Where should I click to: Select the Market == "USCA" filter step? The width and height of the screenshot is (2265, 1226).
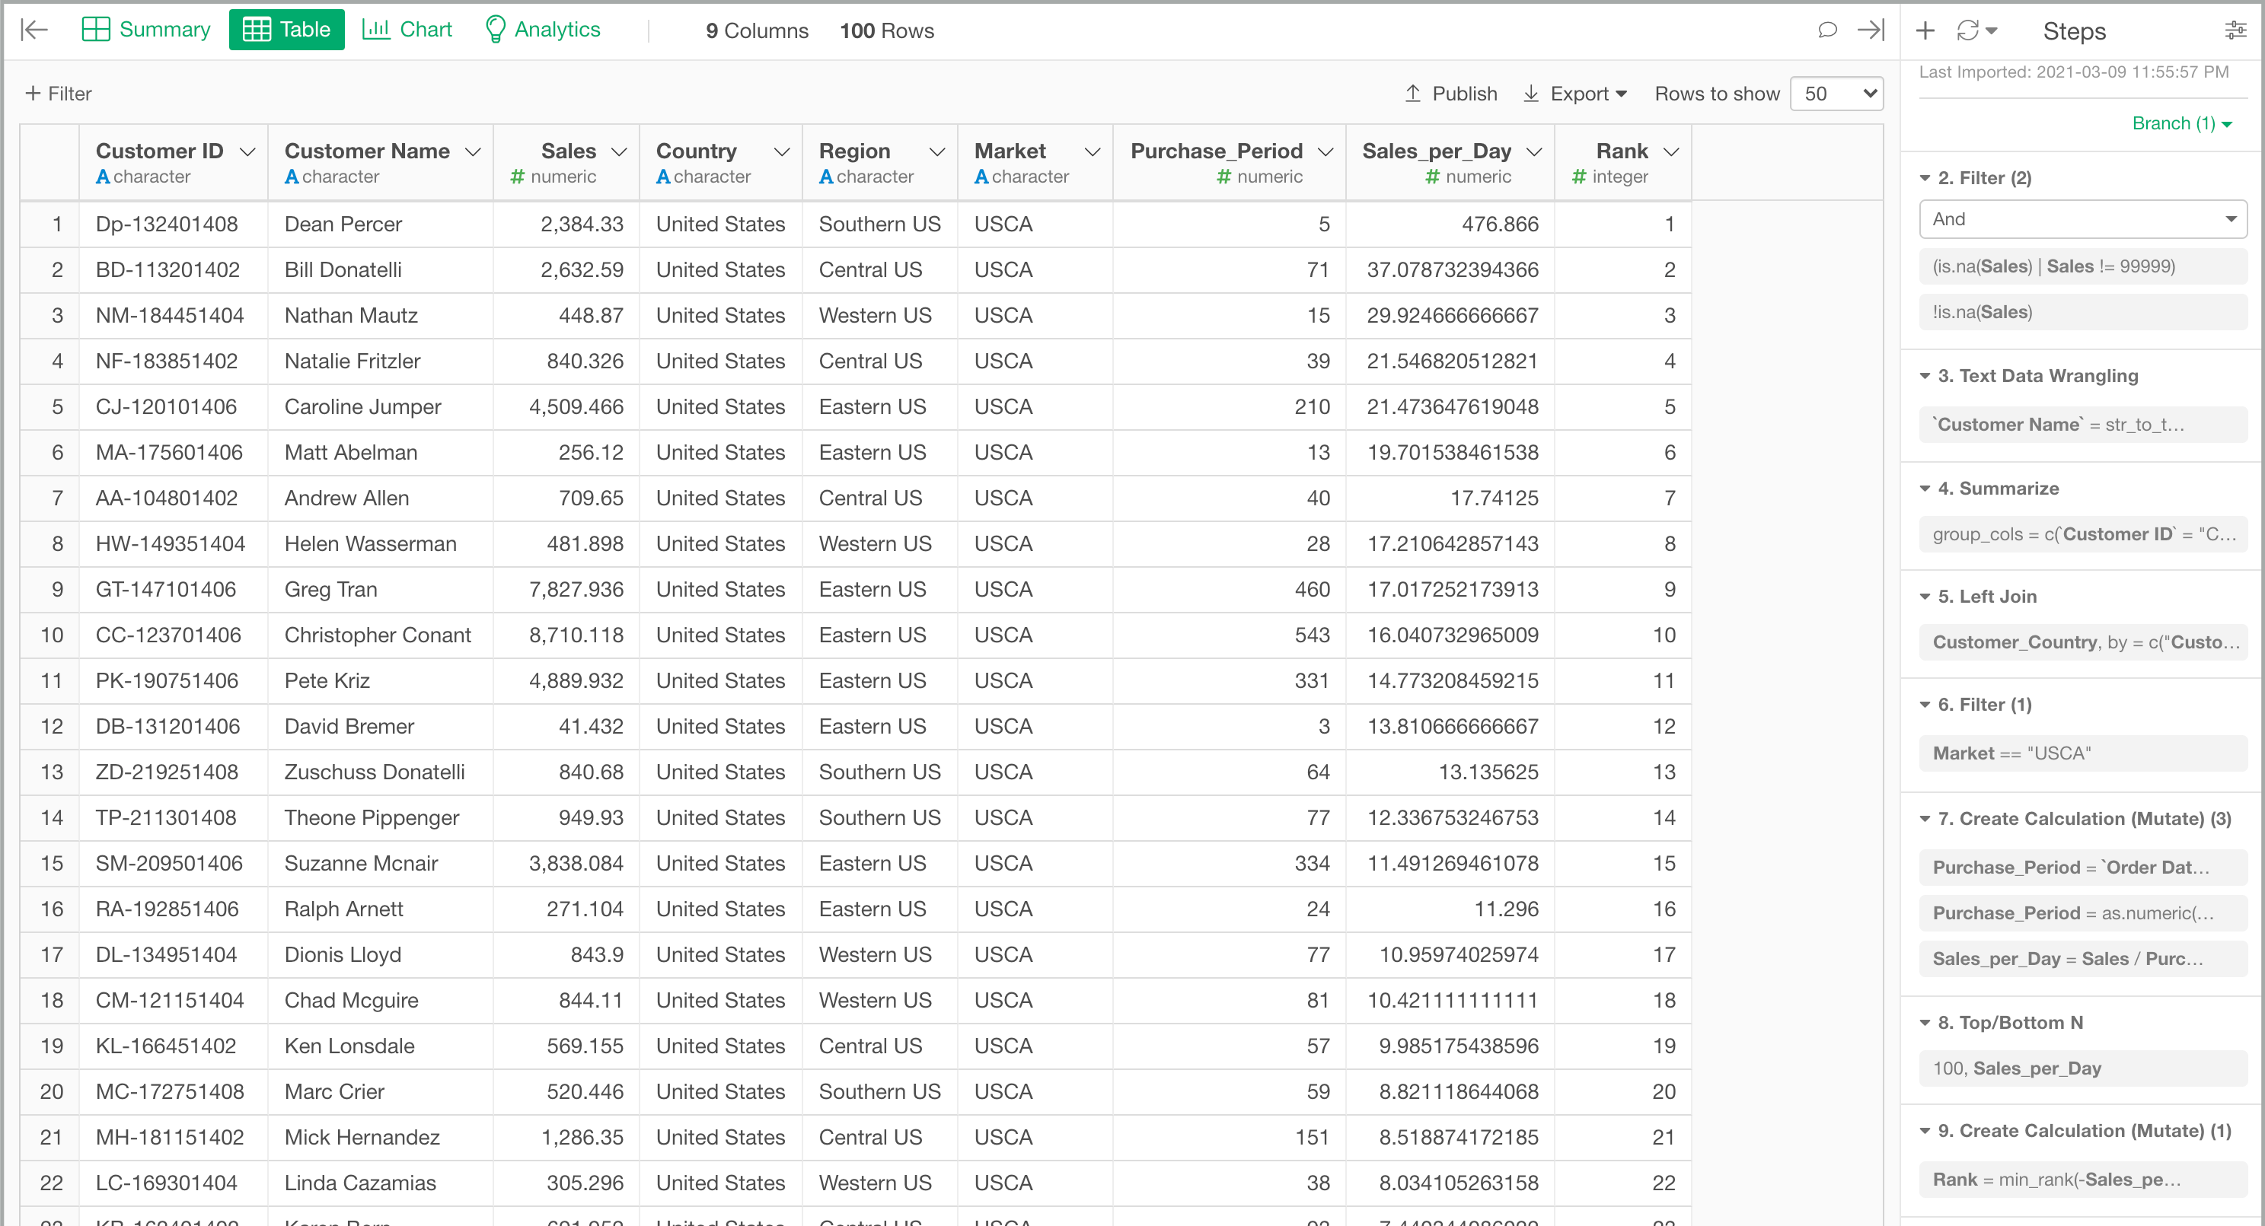coord(2082,753)
